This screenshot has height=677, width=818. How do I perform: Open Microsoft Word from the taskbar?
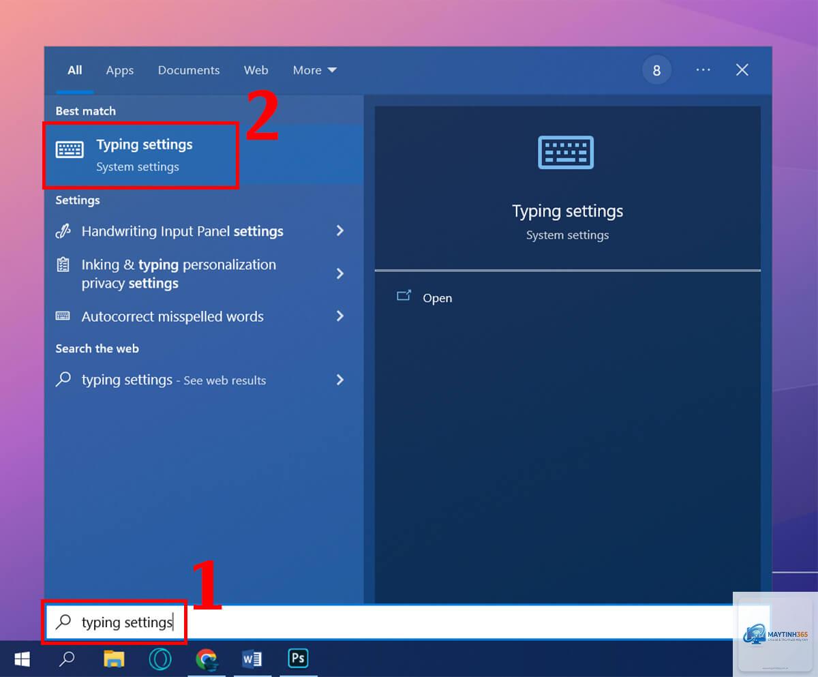pyautogui.click(x=252, y=659)
